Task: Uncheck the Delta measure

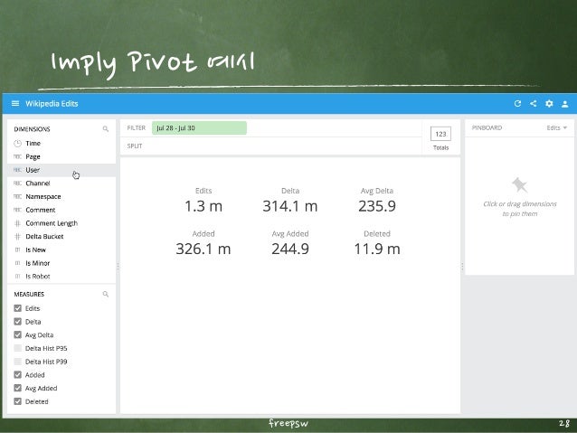Action: [x=17, y=322]
